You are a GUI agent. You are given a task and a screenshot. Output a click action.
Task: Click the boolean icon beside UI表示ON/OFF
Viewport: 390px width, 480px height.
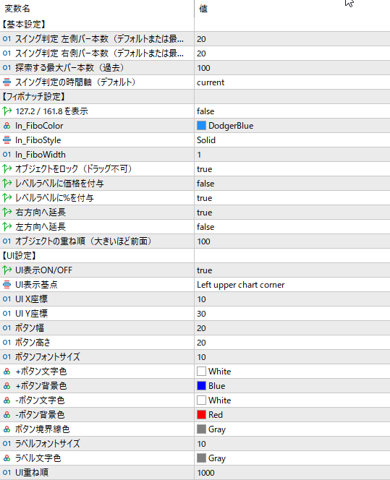click(7, 270)
